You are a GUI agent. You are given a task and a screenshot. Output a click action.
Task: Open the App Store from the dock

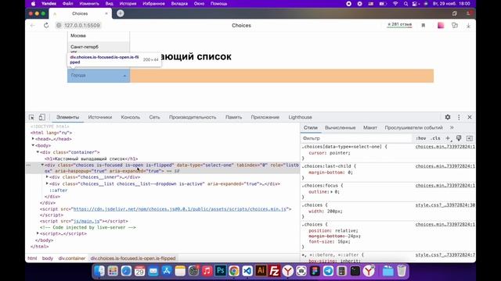coord(167,271)
